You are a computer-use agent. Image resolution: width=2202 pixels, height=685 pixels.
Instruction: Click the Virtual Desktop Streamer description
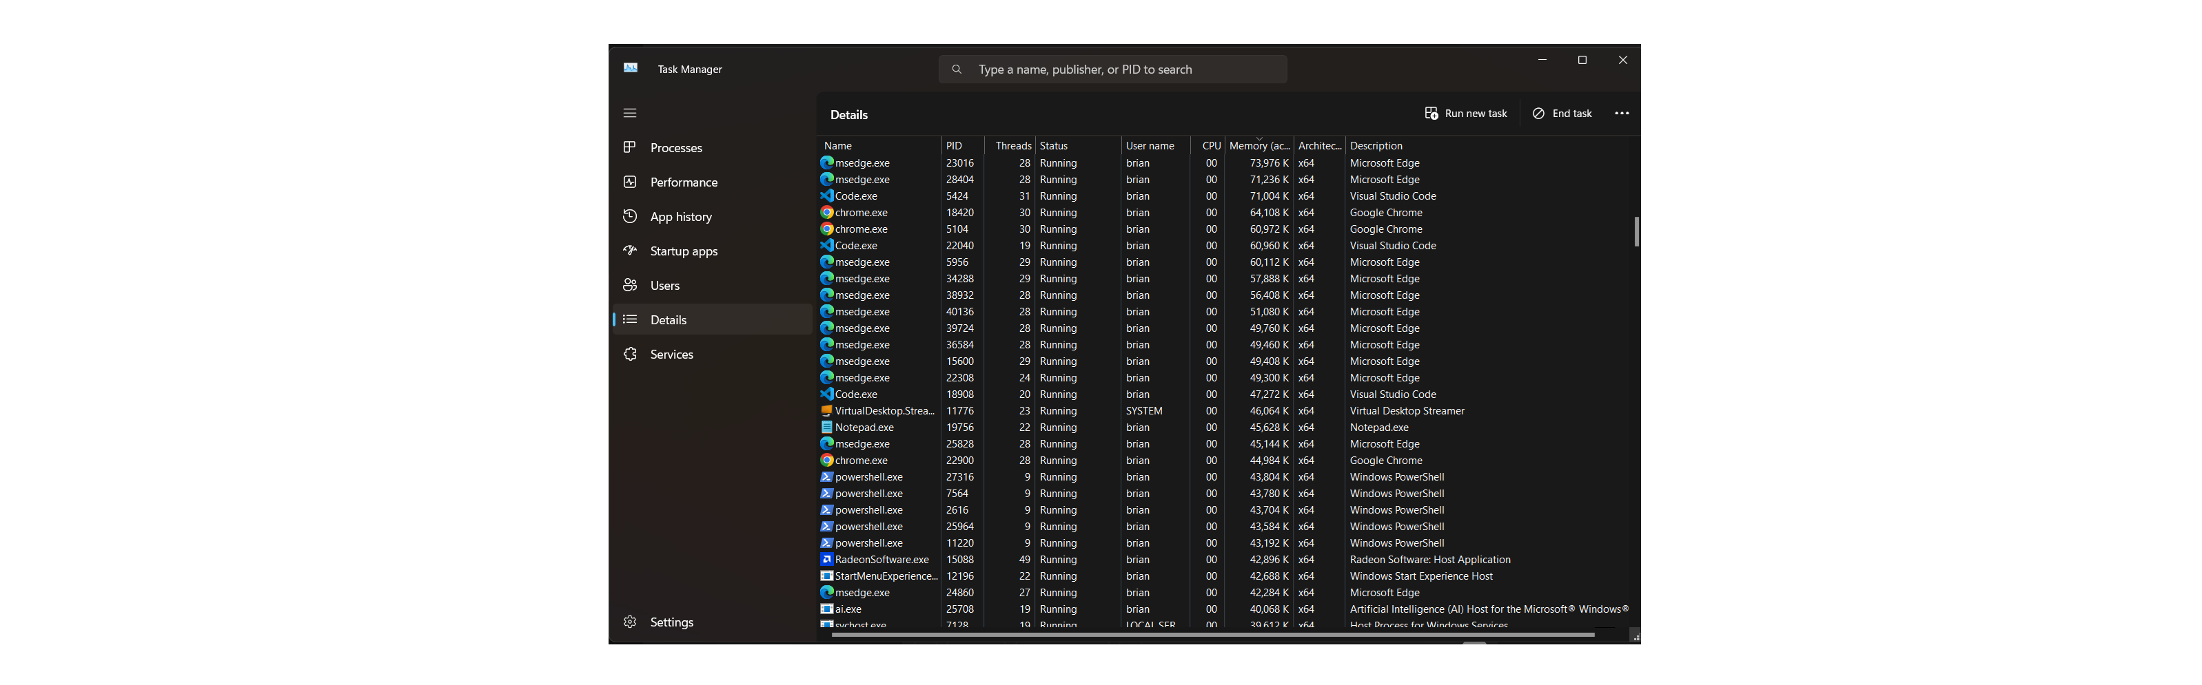(1406, 411)
